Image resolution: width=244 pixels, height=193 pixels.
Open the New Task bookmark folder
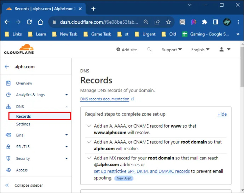click(x=65, y=34)
